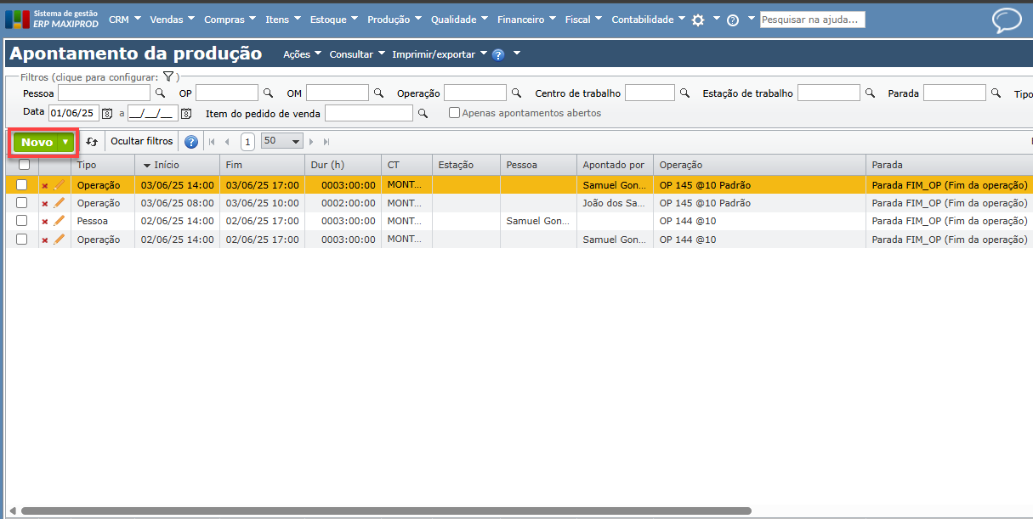Image resolution: width=1033 pixels, height=519 pixels.
Task: Open the dropdown arrow next to settings gear
Action: pos(716,18)
